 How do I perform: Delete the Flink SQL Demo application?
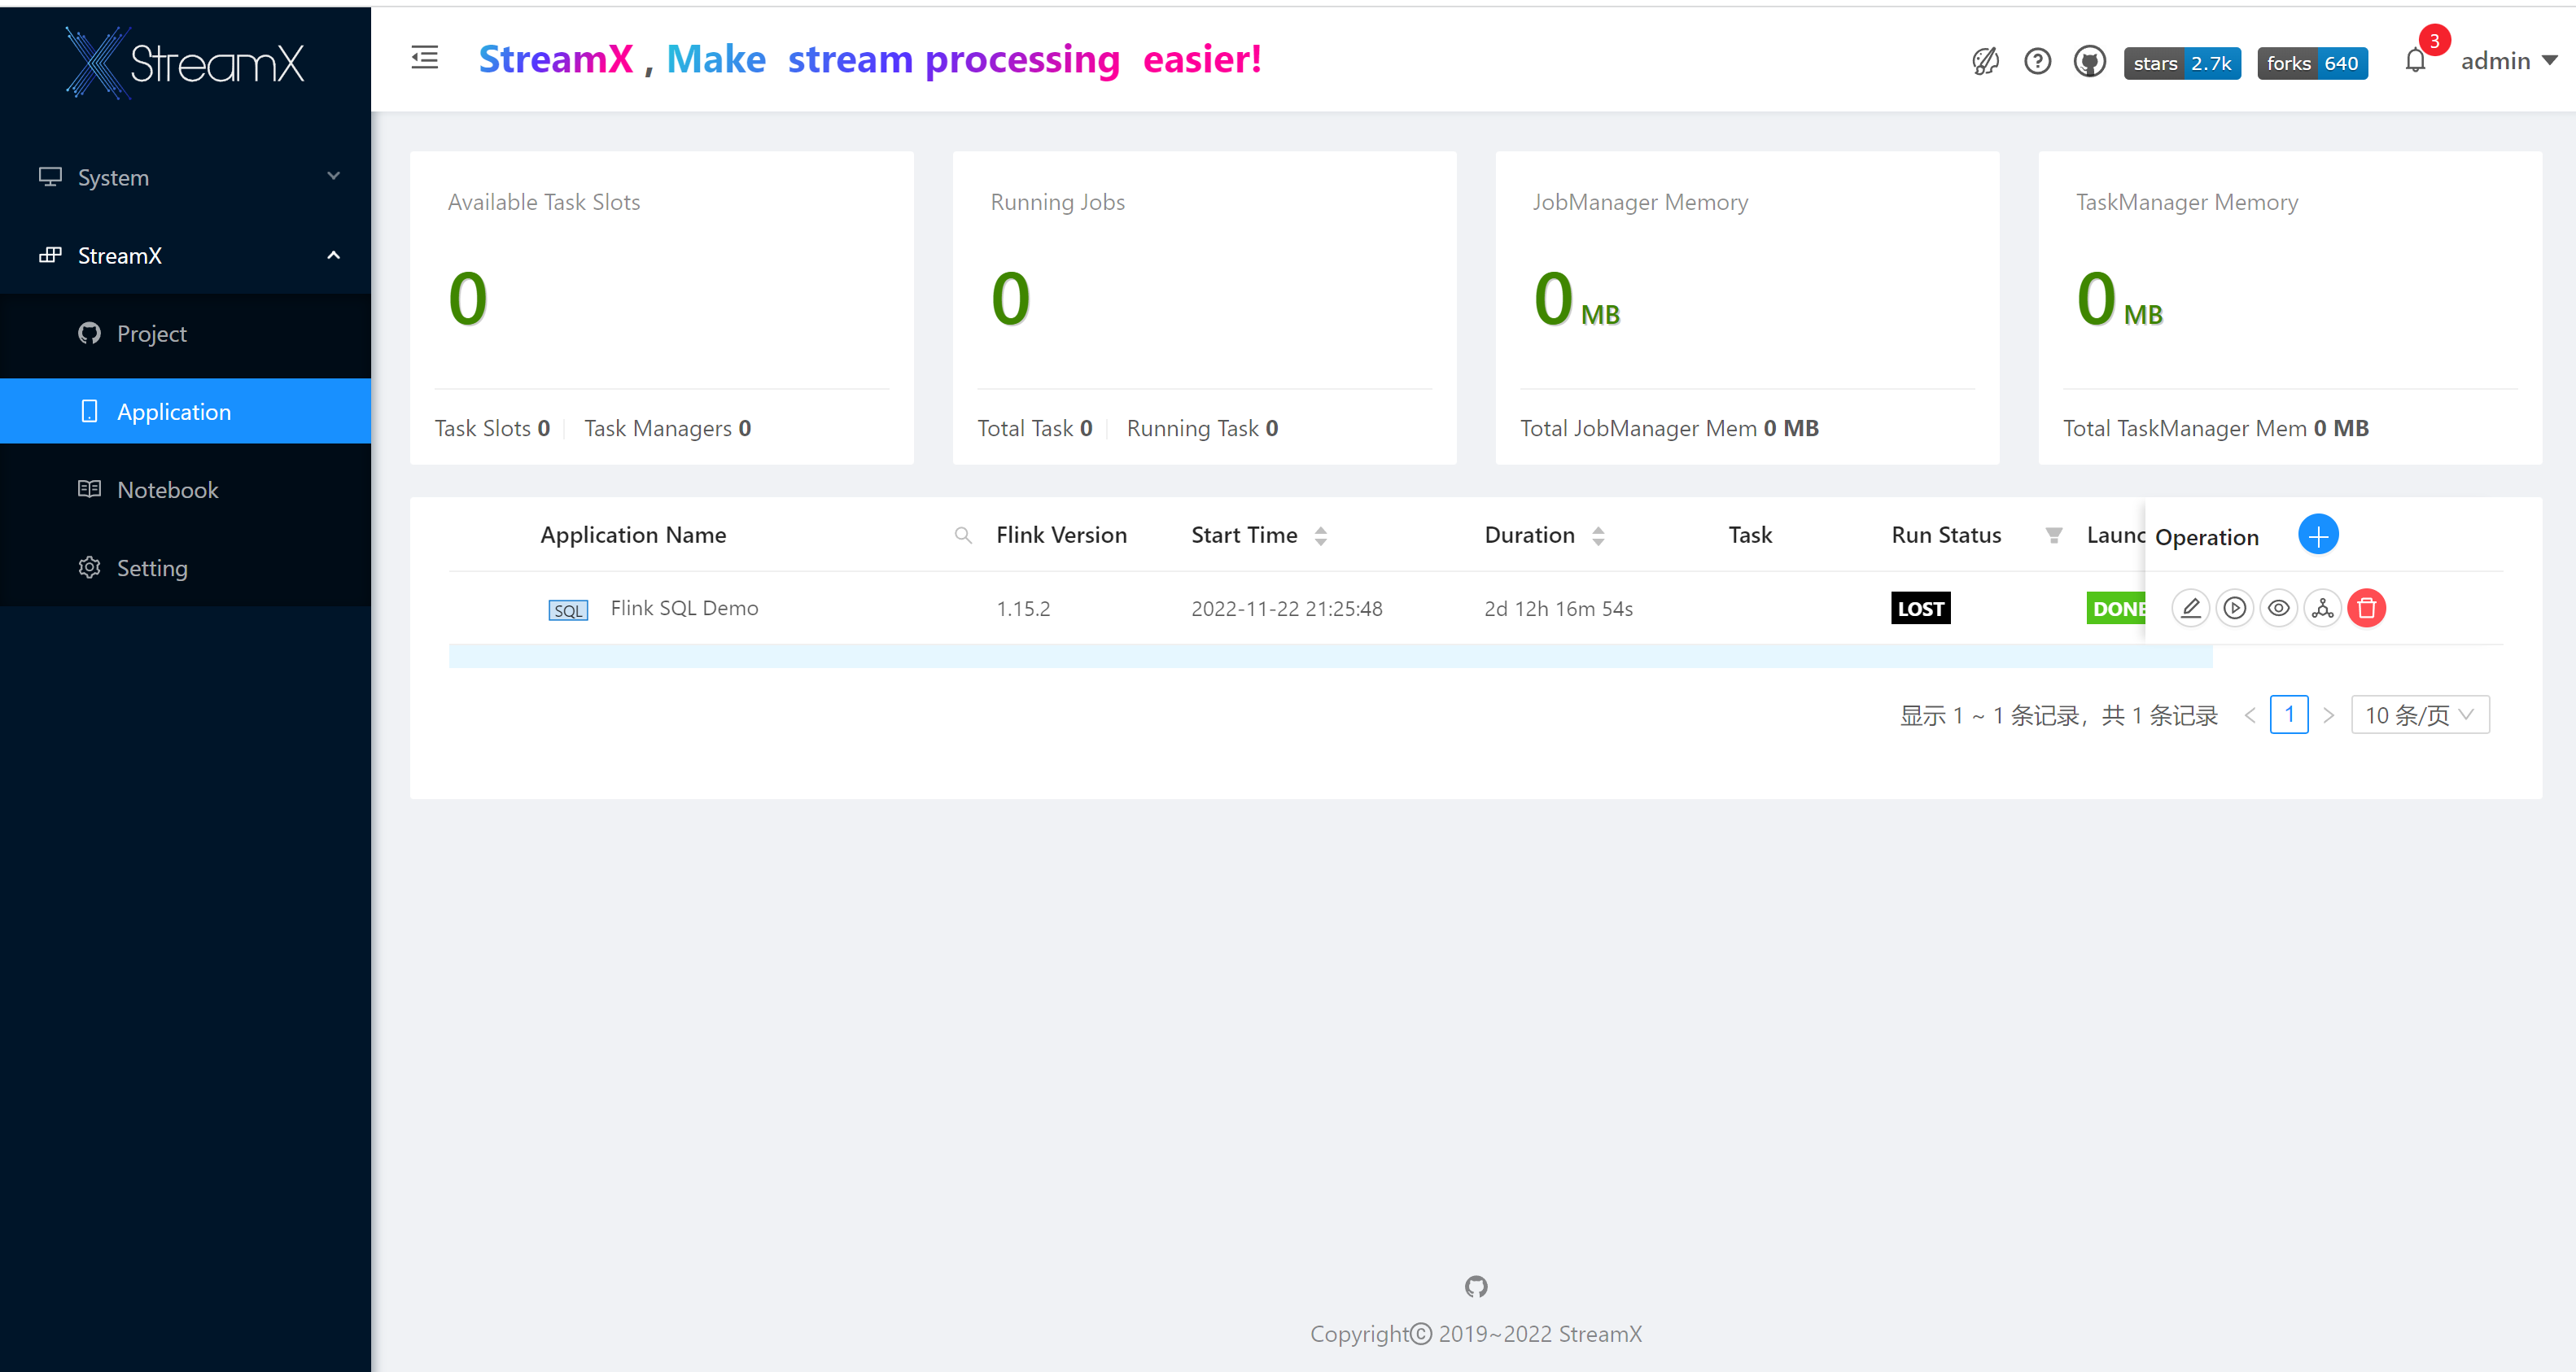pyautogui.click(x=2367, y=608)
